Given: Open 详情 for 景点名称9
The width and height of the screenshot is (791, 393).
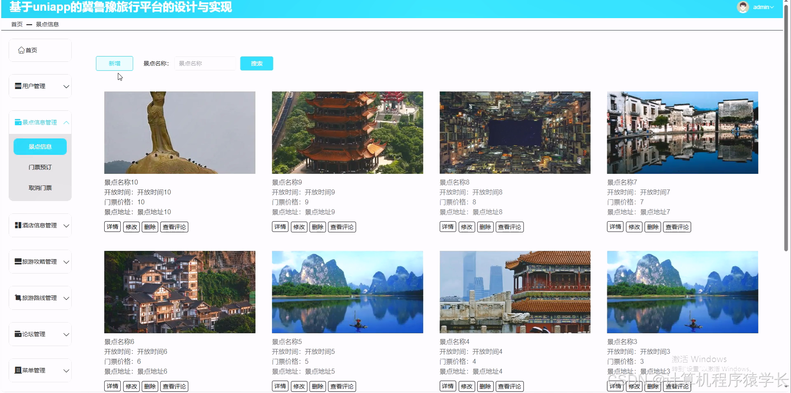Looking at the screenshot, I should (280, 227).
